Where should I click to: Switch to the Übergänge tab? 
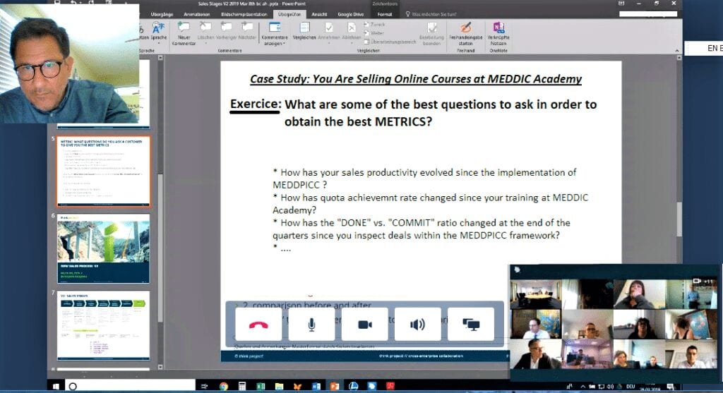tap(162, 14)
